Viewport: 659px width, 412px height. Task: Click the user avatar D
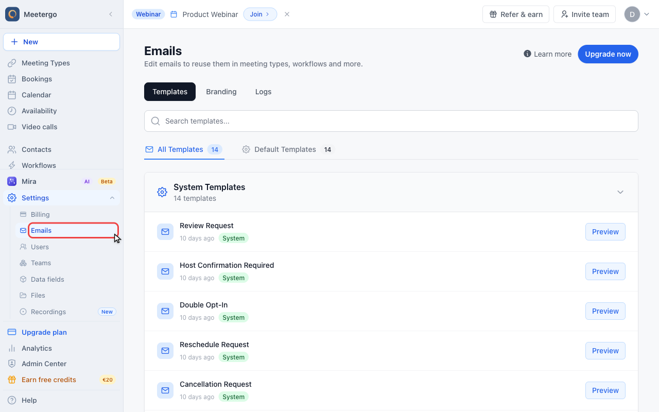[632, 14]
